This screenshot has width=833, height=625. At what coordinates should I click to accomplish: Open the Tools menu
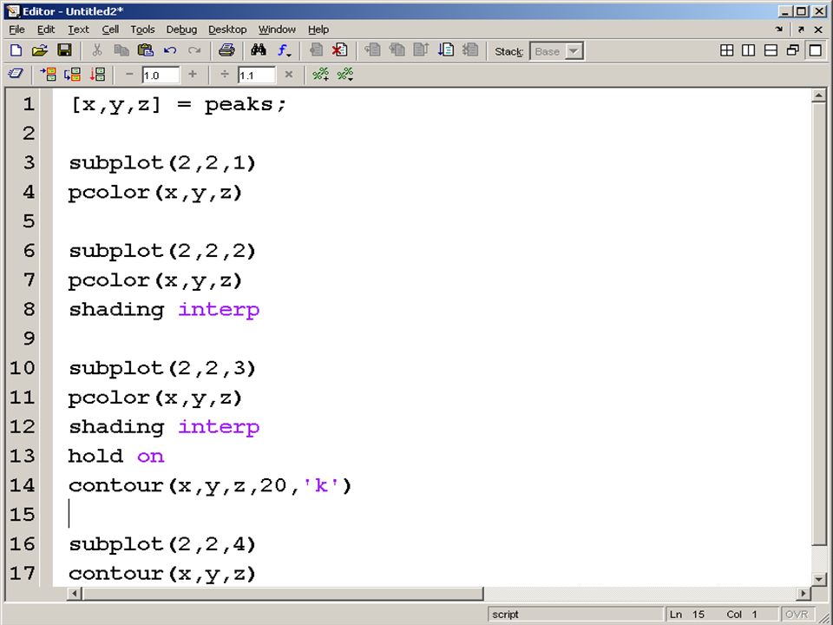point(142,30)
